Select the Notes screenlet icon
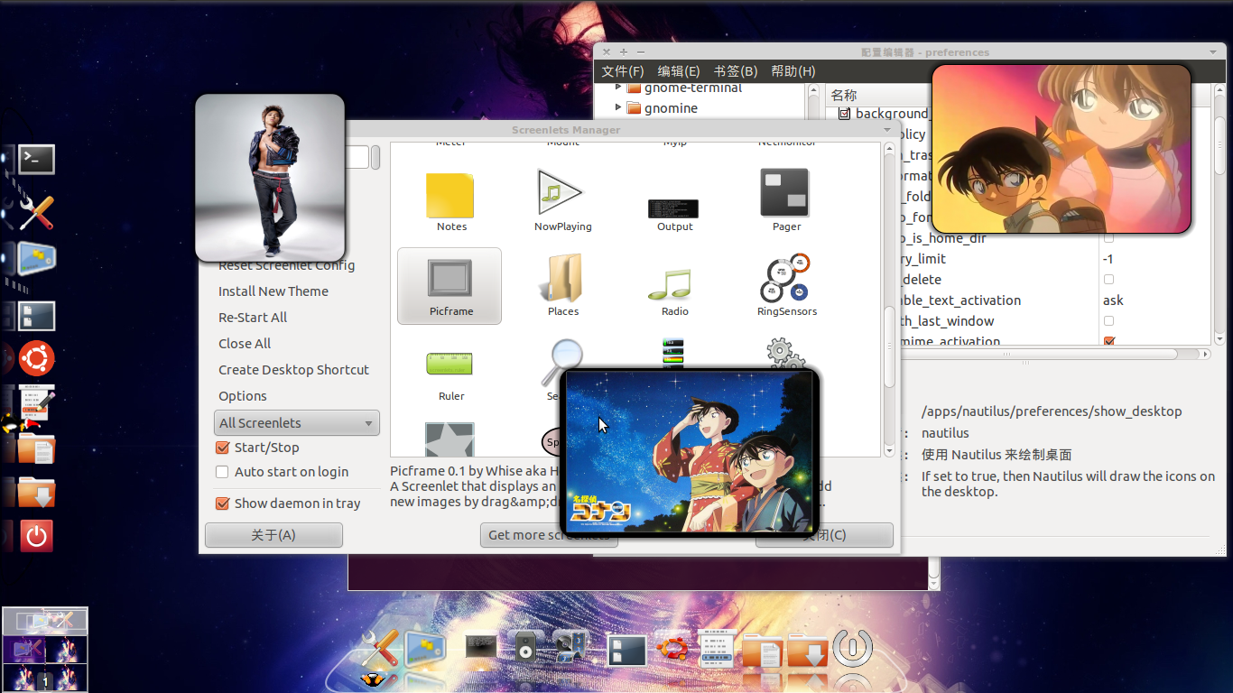This screenshot has height=693, width=1233. click(450, 196)
